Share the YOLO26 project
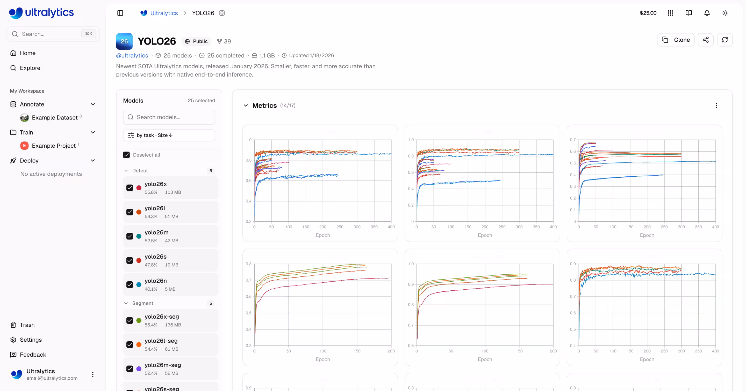The height and width of the screenshot is (391, 746). [x=706, y=40]
